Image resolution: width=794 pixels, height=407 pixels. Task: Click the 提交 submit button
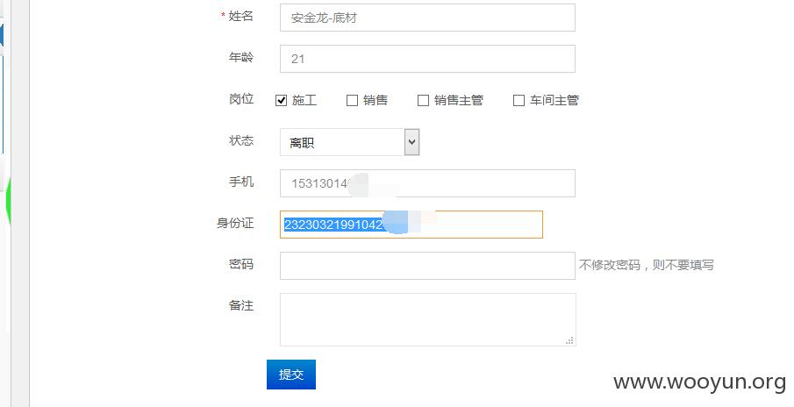(291, 375)
